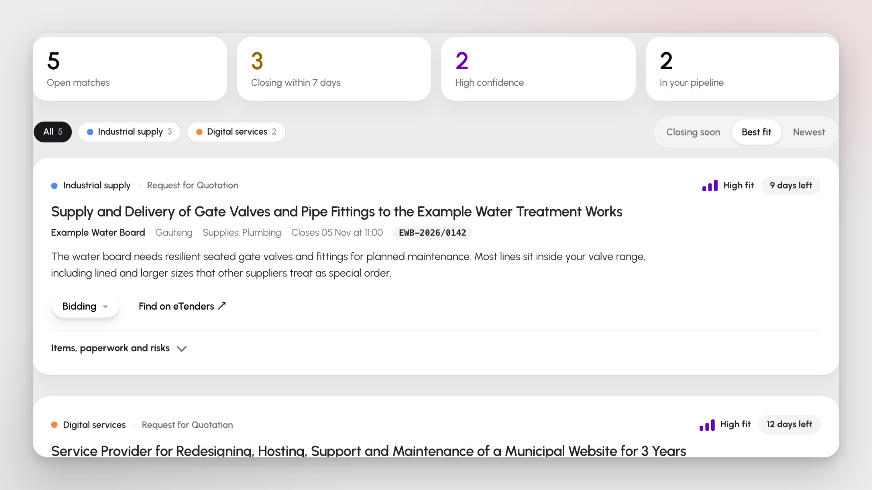Click the 9 days left badge
872x490 pixels.
pyautogui.click(x=791, y=186)
